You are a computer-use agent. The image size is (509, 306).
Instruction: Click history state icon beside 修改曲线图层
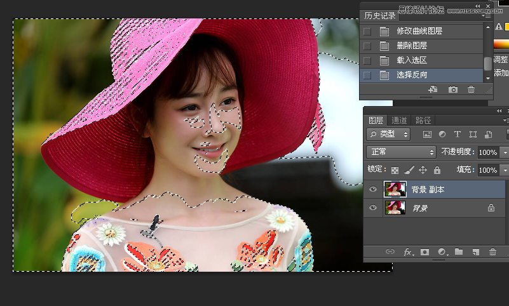pyautogui.click(x=384, y=31)
